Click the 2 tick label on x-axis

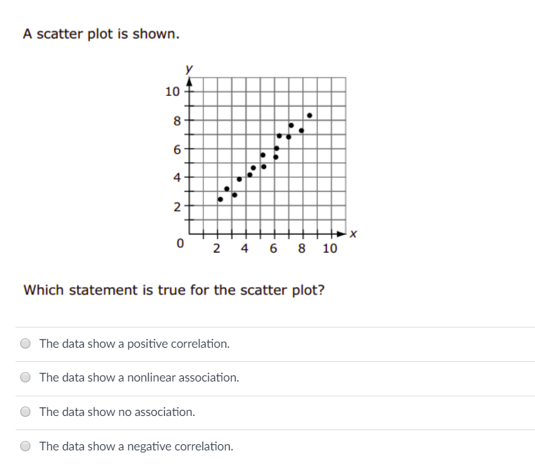tap(216, 248)
